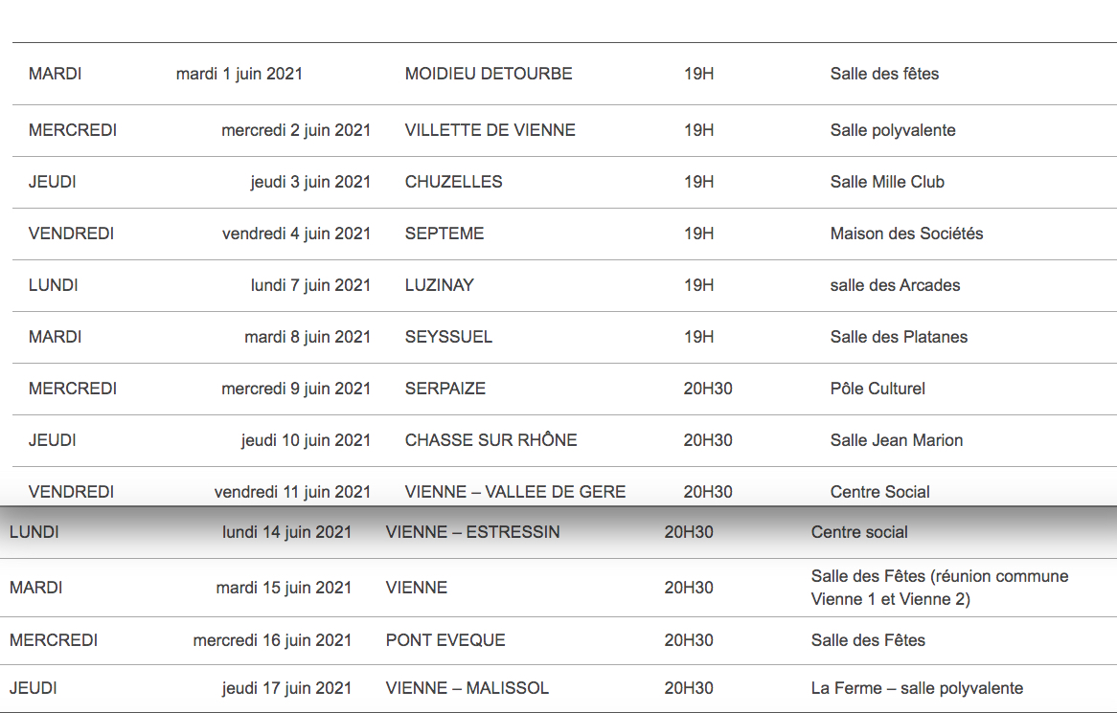This screenshot has height=713, width=1117.
Task: Select Salle des Platanes cell
Action: (899, 337)
